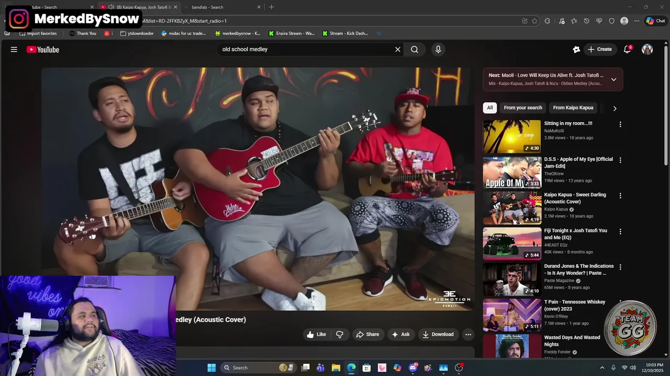Open the split screen icon in address bar
This screenshot has height=376, width=670.
click(x=524, y=21)
